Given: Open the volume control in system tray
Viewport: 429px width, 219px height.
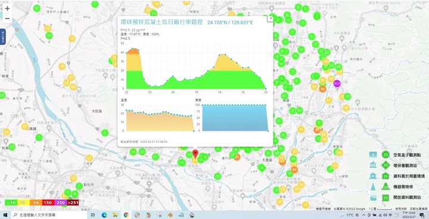Looking at the screenshot, I should (x=386, y=215).
